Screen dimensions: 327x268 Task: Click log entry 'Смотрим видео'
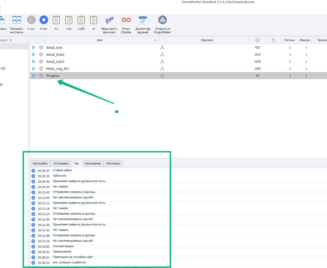click(63, 246)
